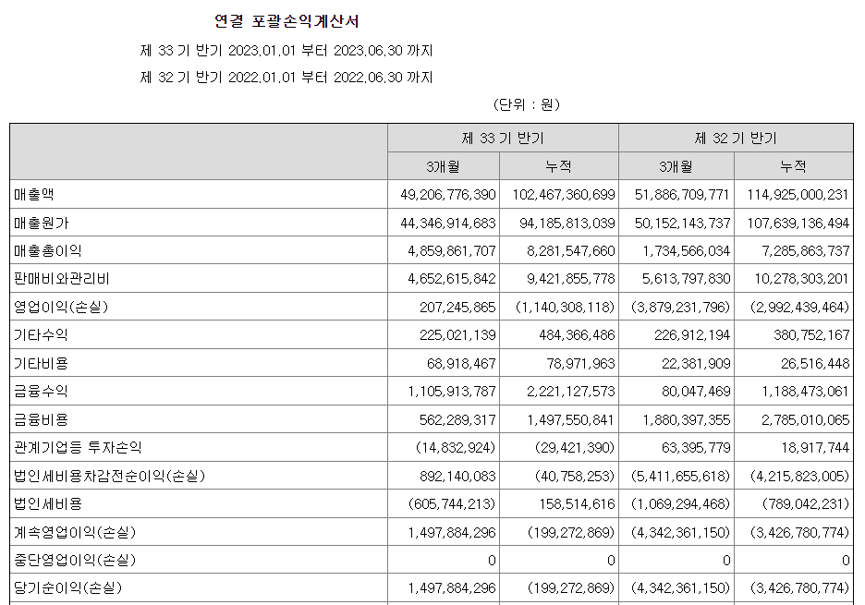Click the value 1,105,913,787
Image resolution: width=865 pixels, height=605 pixels.
(x=452, y=391)
